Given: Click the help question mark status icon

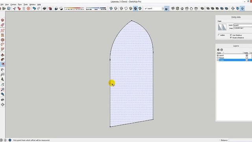Looking at the screenshot, I should (10, 140).
